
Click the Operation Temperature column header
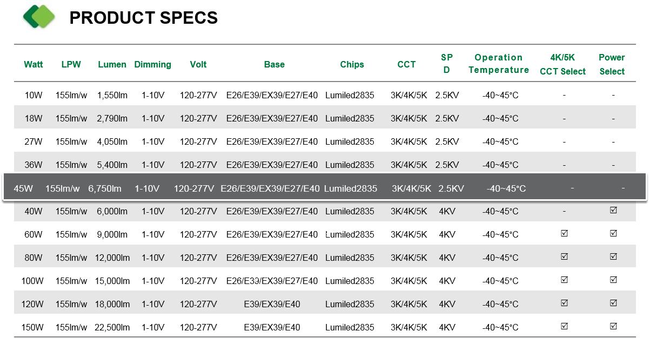coord(499,64)
